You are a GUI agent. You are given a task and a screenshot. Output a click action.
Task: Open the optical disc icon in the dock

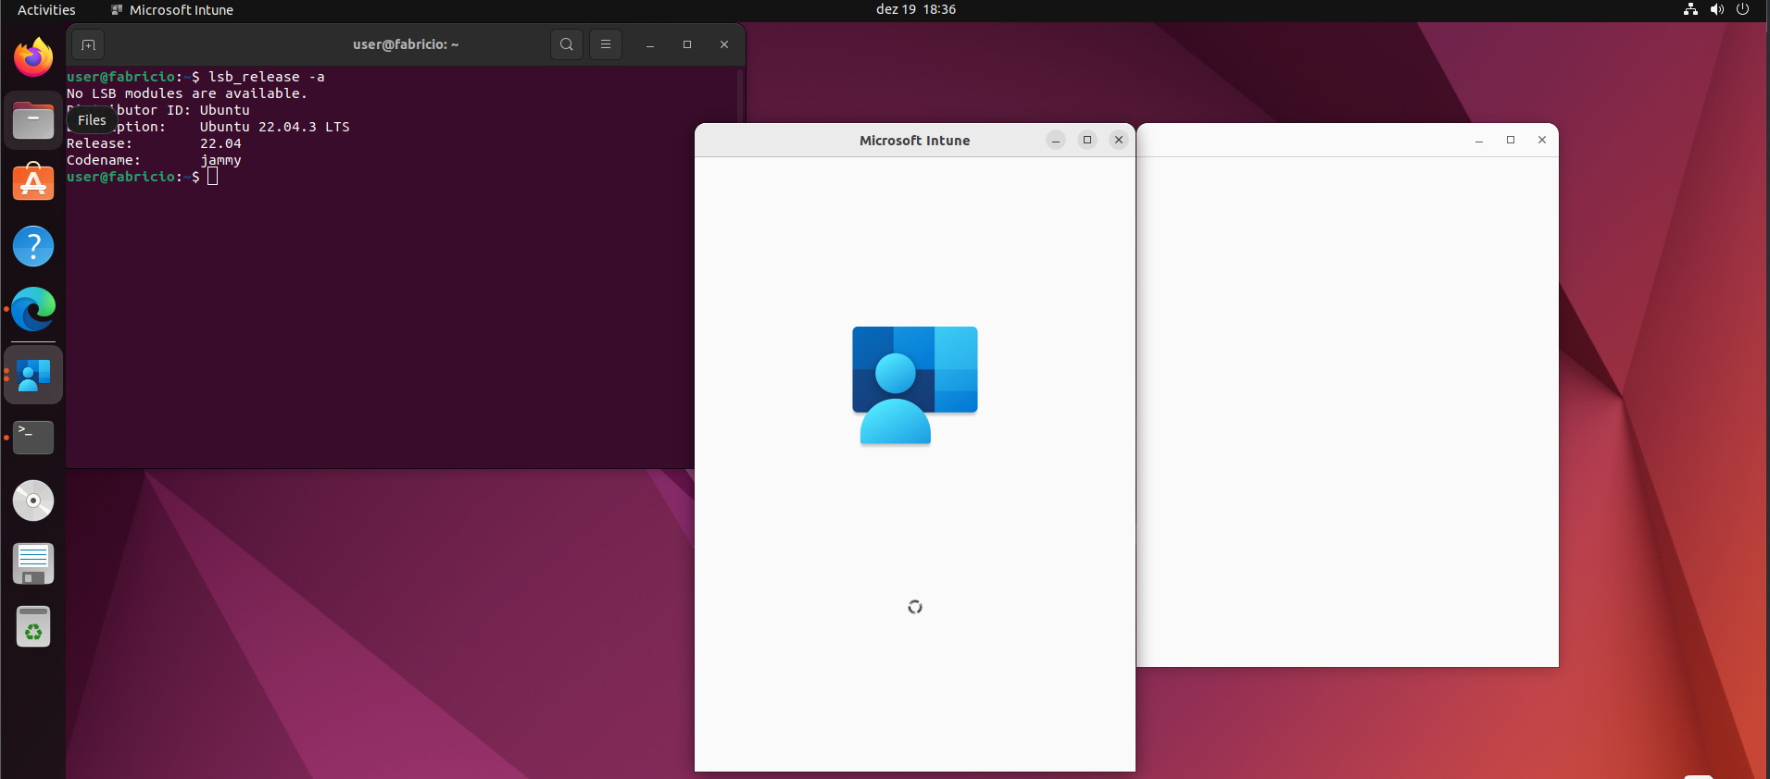pyautogui.click(x=33, y=501)
